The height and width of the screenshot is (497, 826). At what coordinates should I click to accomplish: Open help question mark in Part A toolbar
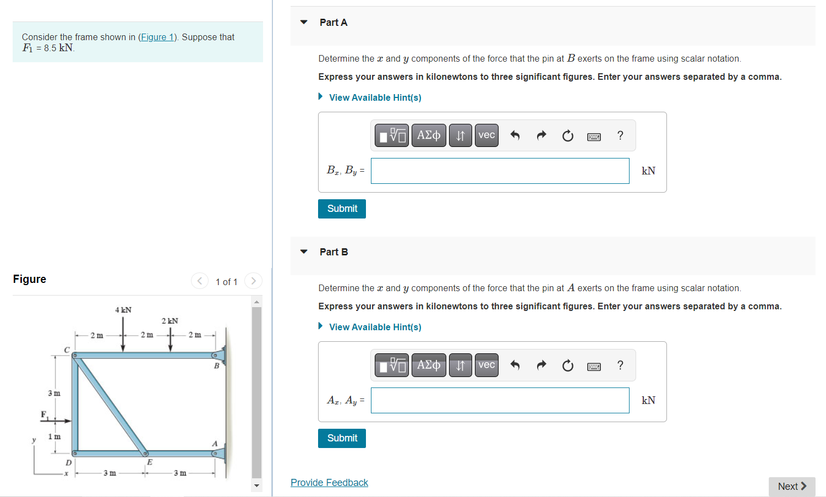[x=620, y=135]
